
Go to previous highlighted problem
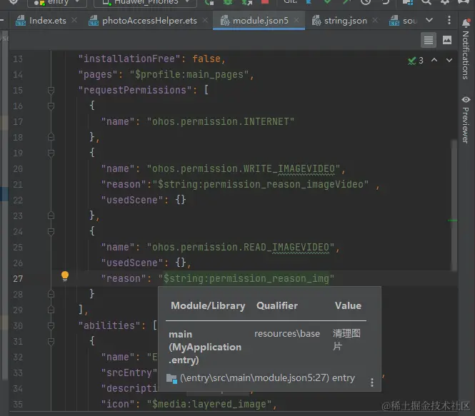434,60
